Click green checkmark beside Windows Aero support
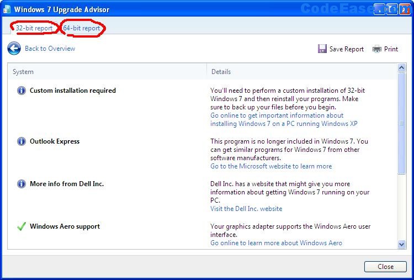Screen dimensions: 414x280 (22, 226)
